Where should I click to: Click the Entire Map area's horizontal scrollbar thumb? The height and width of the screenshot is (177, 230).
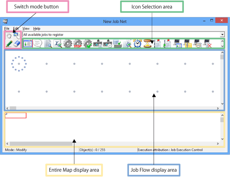pos(41,144)
